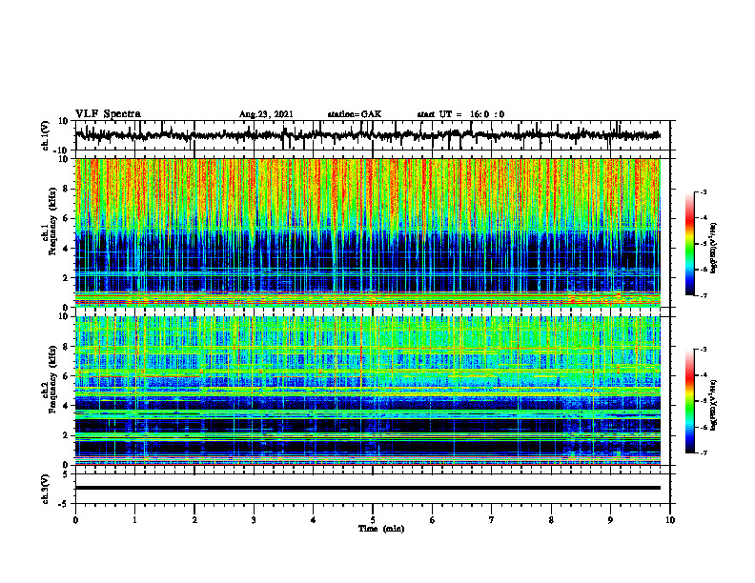Click the 'Time (min)' axis title
The height and width of the screenshot is (583, 755).
(x=381, y=529)
